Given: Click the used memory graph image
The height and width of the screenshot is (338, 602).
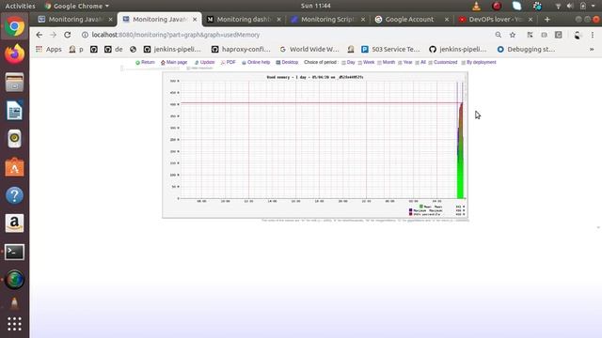Looking at the screenshot, I should point(315,145).
